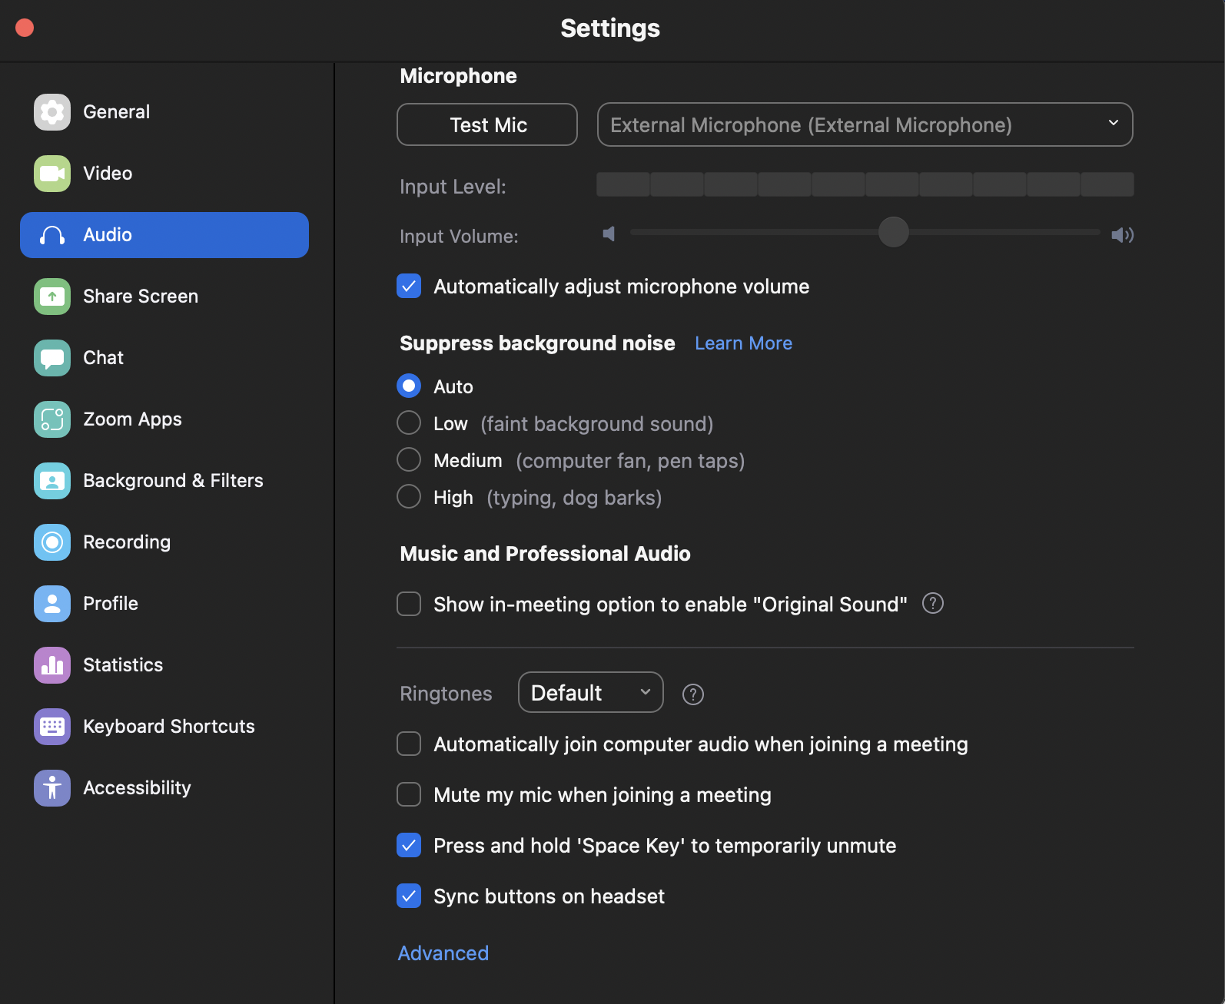Open Video settings via camera icon

coord(51,174)
